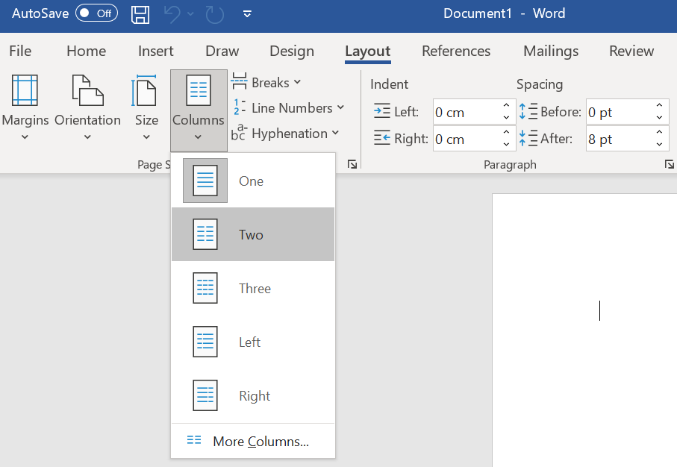Click the Save icon
Image resolution: width=677 pixels, height=467 pixels.
(140, 13)
